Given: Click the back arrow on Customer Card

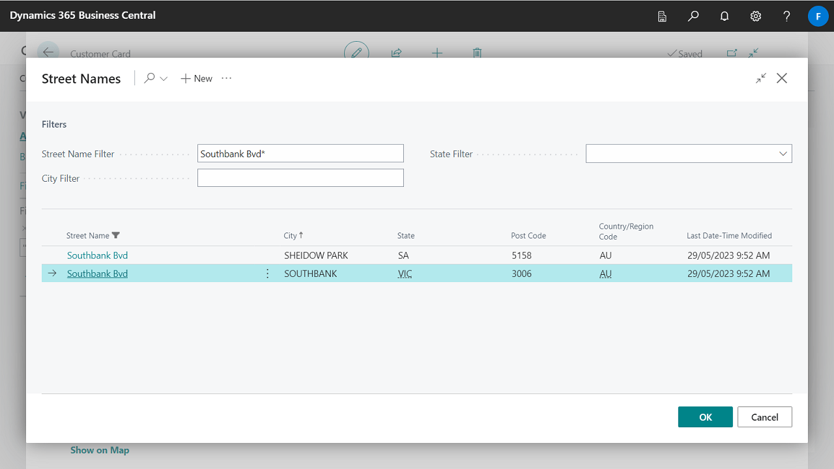Looking at the screenshot, I should [x=48, y=52].
